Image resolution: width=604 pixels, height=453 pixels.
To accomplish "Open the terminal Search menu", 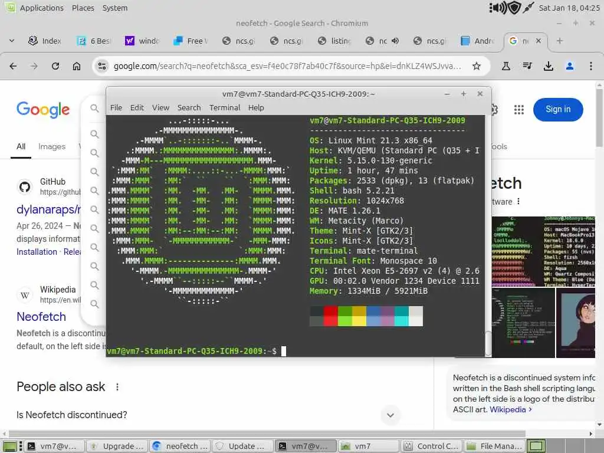I will (189, 108).
